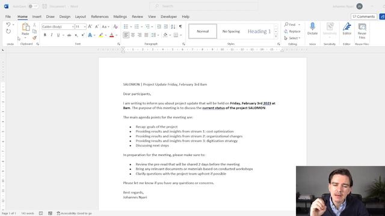
Task: Activate the Format Painter
Action: coord(34,38)
